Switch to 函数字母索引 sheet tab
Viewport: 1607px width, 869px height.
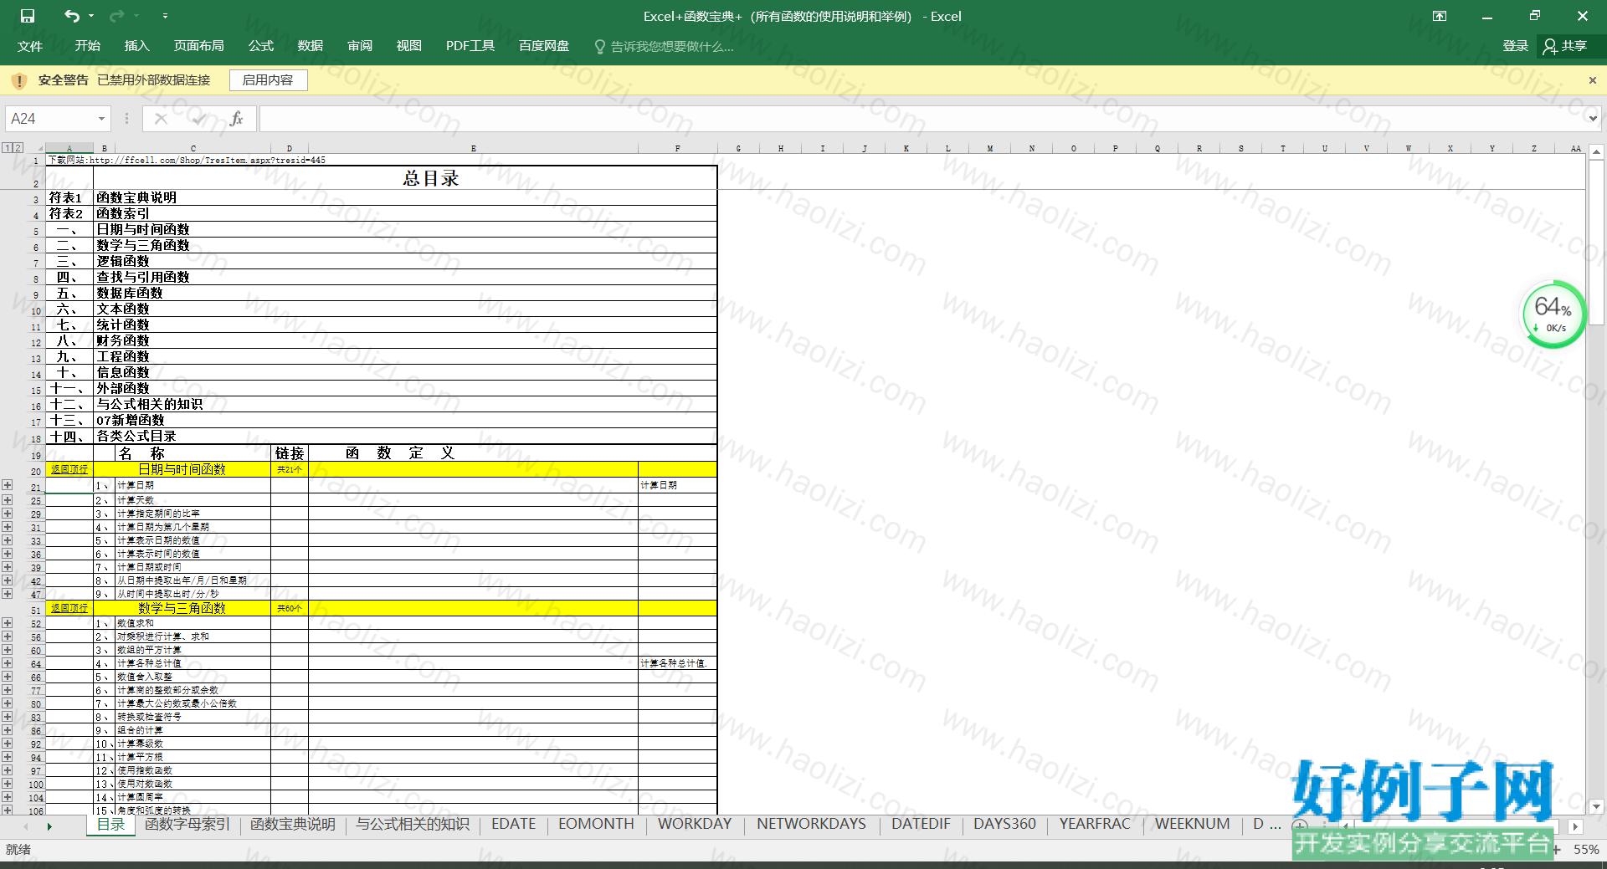[x=187, y=825]
